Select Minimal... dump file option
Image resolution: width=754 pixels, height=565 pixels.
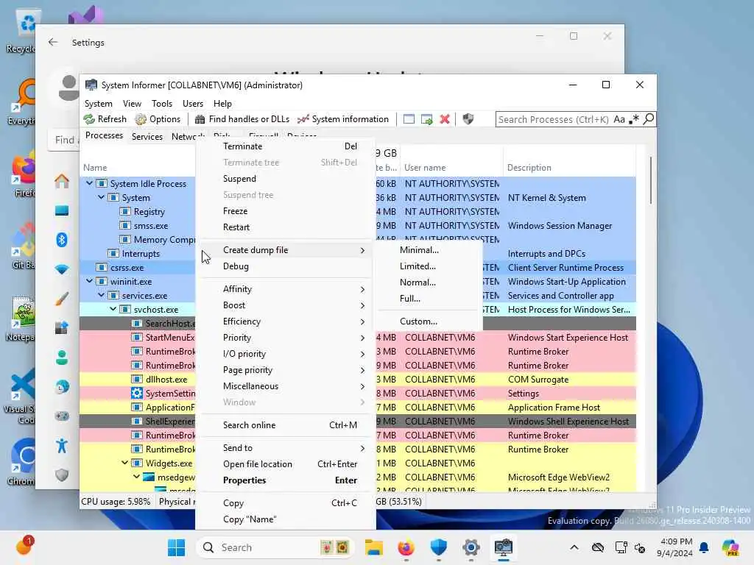pos(429,250)
